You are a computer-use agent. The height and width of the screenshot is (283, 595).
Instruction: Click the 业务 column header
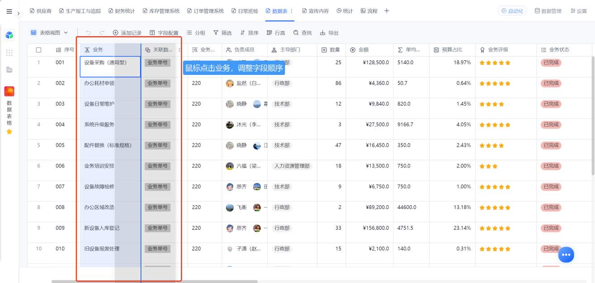coord(110,50)
